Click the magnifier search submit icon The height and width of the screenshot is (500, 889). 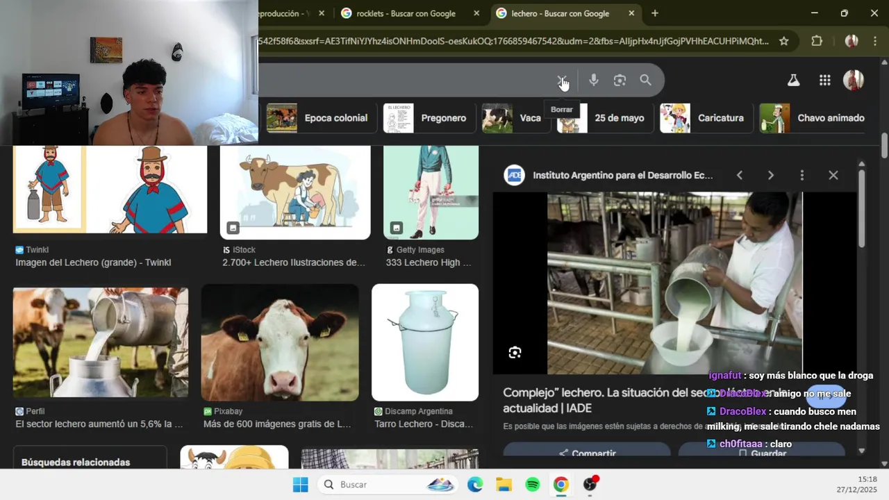tap(645, 81)
